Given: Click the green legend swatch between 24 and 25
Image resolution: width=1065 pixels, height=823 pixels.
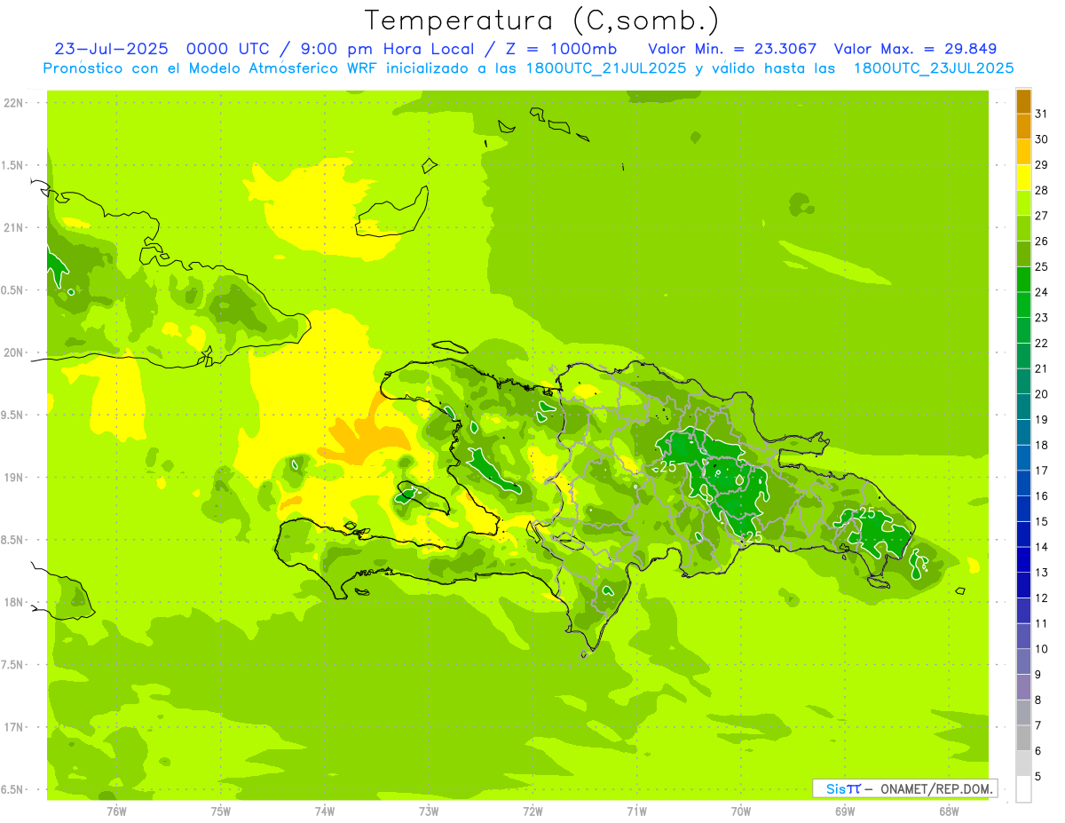Looking at the screenshot, I should click(x=1023, y=280).
